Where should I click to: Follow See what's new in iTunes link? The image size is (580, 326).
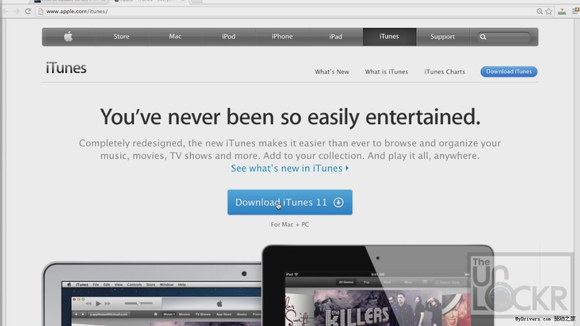coord(290,168)
